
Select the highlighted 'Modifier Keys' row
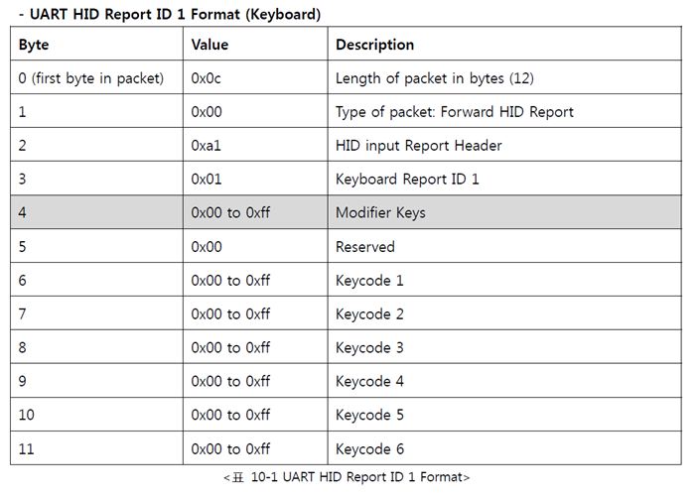[346, 212]
